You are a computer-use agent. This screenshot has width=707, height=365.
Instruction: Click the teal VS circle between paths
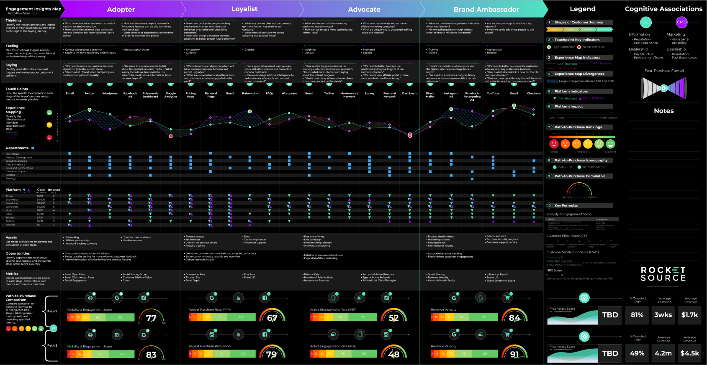click(x=53, y=328)
